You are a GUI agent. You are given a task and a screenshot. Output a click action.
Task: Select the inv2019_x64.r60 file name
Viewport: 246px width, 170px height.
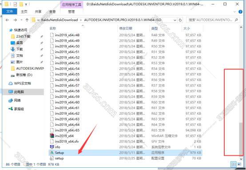pyautogui.click(x=67, y=102)
